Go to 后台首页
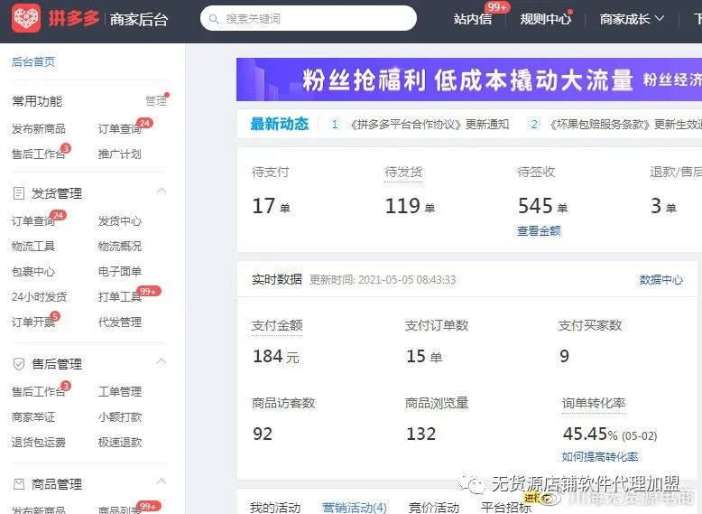Viewport: 702px width, 514px height. (x=33, y=61)
